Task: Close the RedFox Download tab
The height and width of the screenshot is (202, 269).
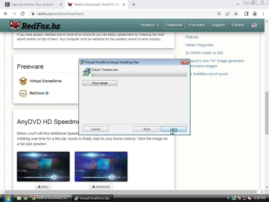Action: point(124,4)
